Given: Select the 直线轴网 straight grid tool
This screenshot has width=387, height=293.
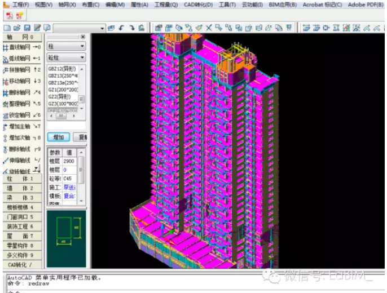Looking at the screenshot, I should [x=21, y=47].
